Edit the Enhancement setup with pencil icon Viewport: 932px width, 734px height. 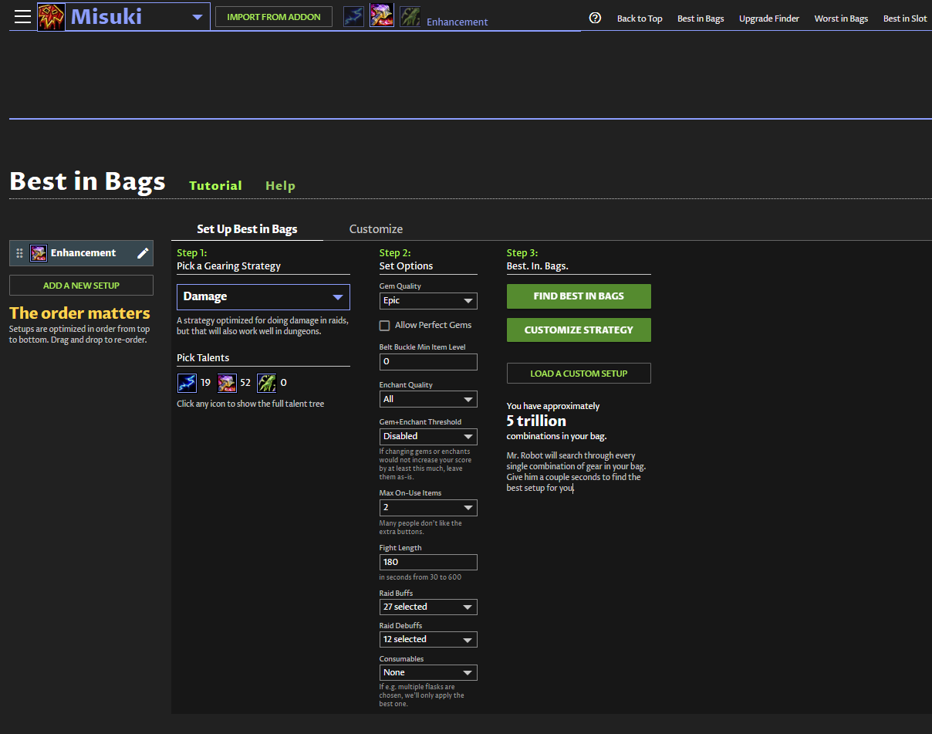tap(143, 253)
